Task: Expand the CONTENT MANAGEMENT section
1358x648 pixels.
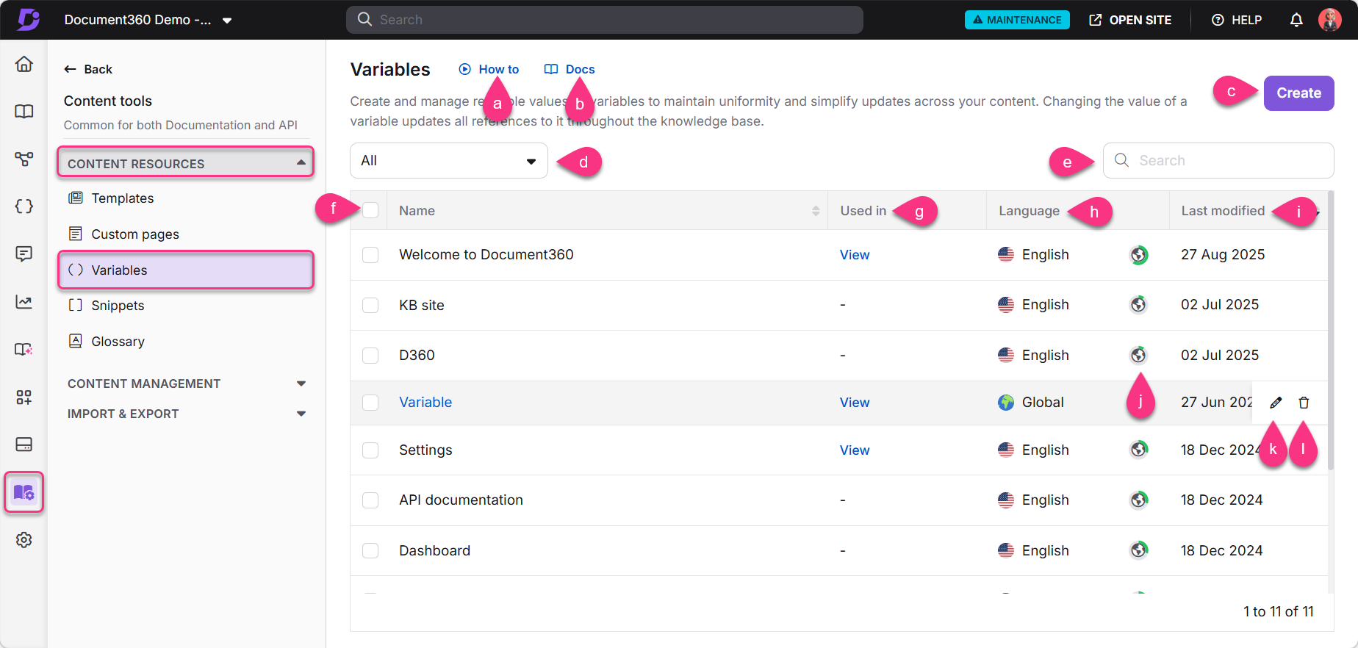Action: pos(186,384)
